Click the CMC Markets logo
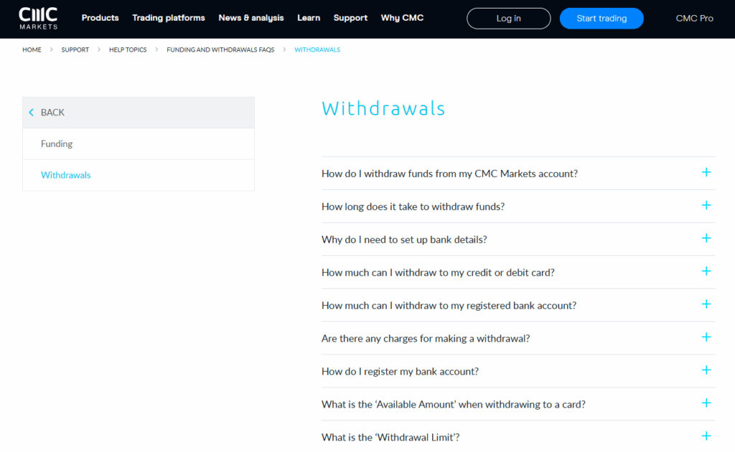The height and width of the screenshot is (452, 735). click(38, 18)
